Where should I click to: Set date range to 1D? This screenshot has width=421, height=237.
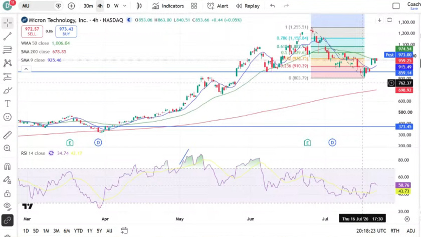coord(26,230)
